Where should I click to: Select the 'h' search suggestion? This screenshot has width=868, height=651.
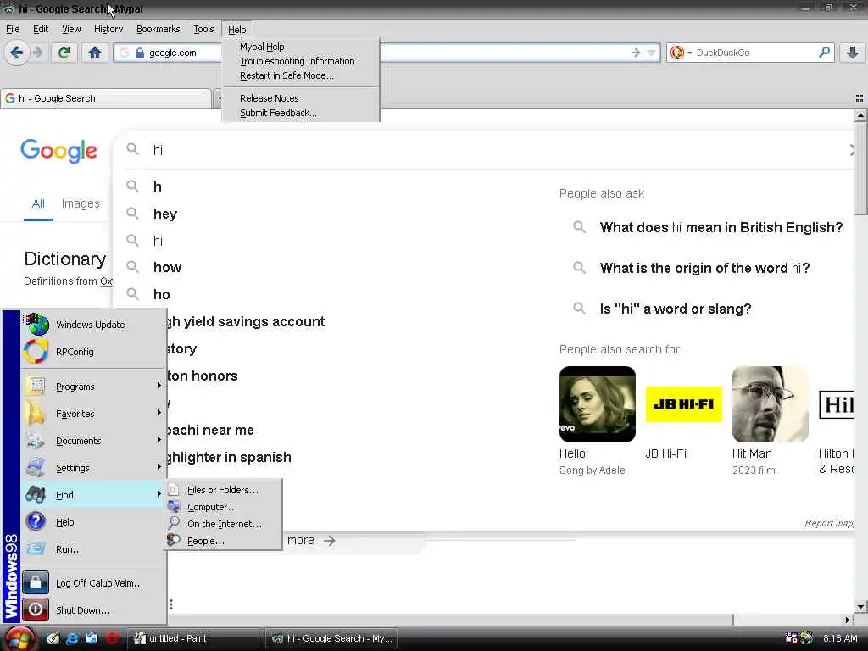point(157,187)
